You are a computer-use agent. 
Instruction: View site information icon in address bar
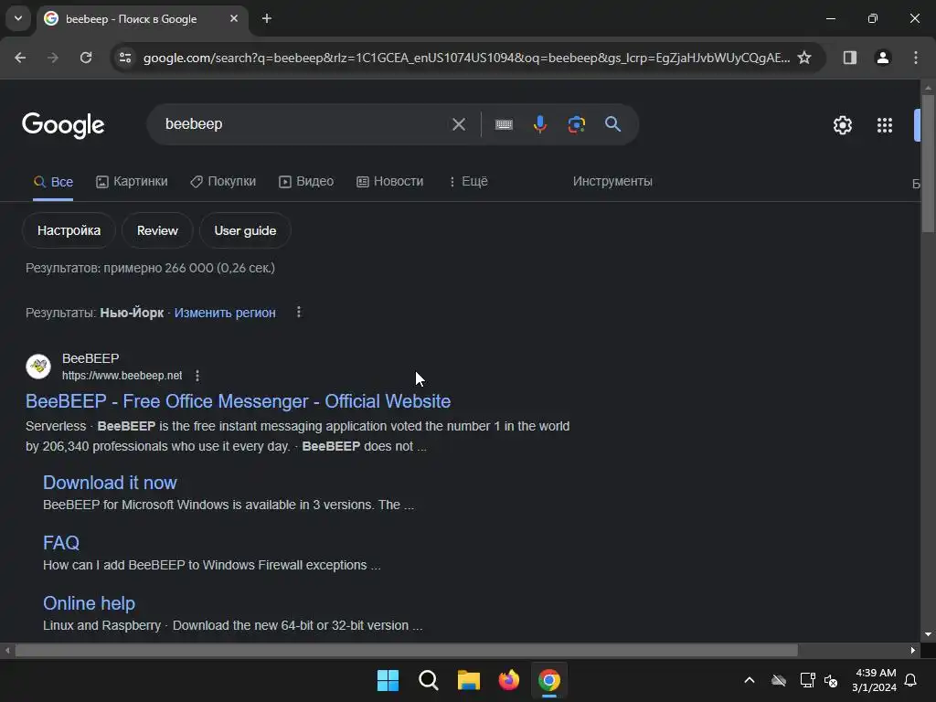[125, 58]
